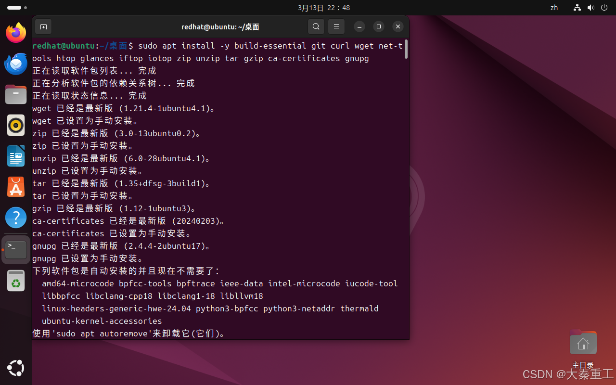
Task: Click the line '正在读取软件包列表... 完成'
Action: [x=94, y=71]
